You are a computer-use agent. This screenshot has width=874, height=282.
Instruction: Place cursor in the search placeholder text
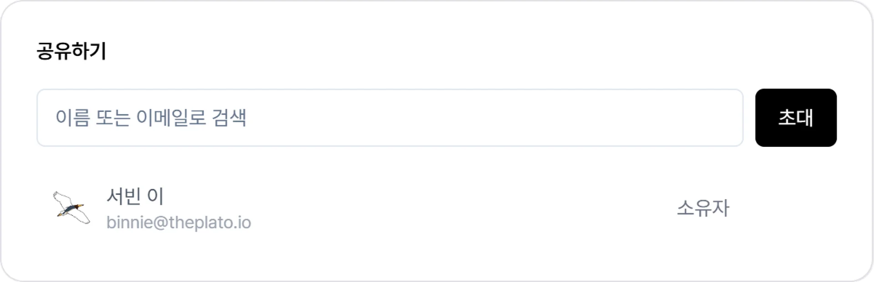coord(151,118)
